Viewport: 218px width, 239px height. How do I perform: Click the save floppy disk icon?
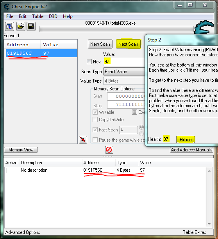(31, 26)
